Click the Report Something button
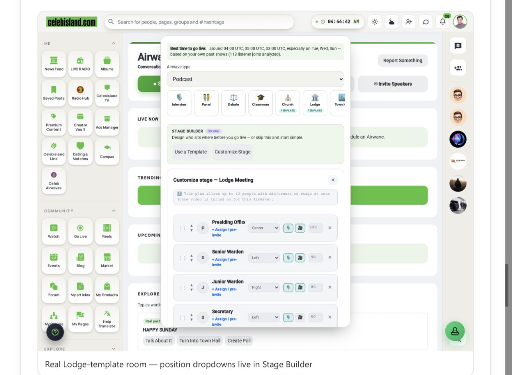 click(403, 60)
